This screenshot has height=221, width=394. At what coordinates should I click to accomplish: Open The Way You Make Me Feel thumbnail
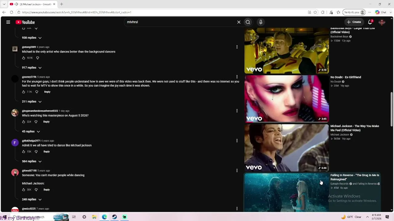tap(287, 148)
